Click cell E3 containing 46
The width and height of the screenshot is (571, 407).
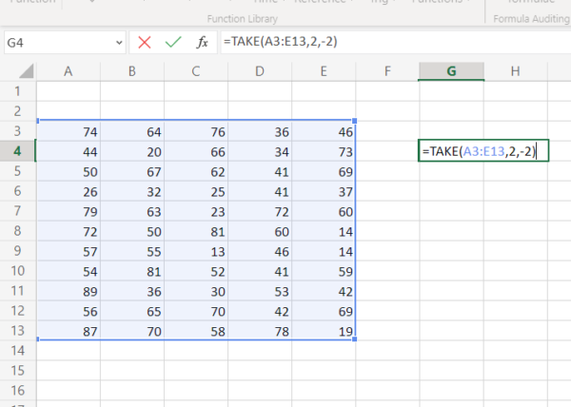(324, 131)
